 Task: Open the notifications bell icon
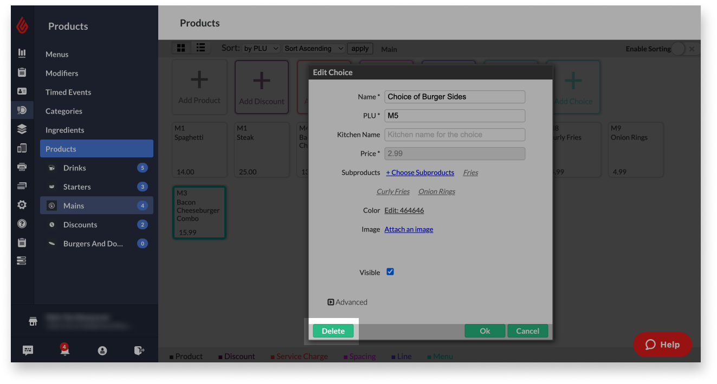65,350
